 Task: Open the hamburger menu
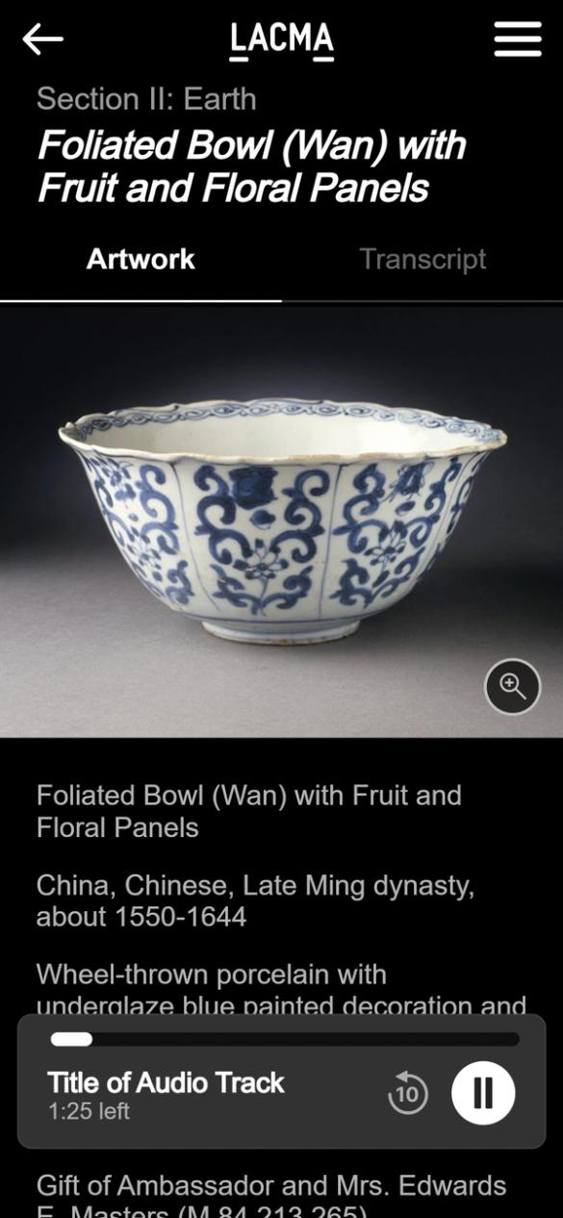tap(518, 39)
